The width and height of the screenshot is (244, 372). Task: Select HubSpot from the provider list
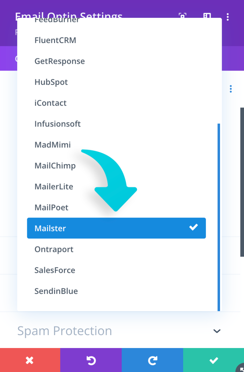(x=51, y=82)
